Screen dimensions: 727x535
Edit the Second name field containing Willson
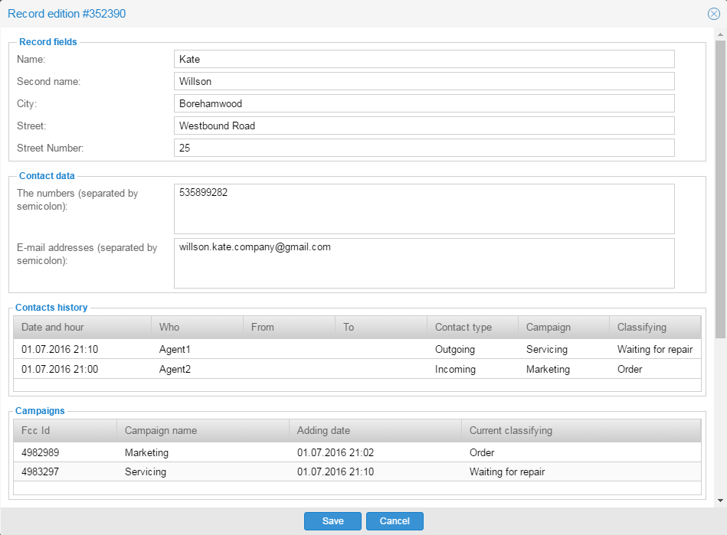(424, 82)
